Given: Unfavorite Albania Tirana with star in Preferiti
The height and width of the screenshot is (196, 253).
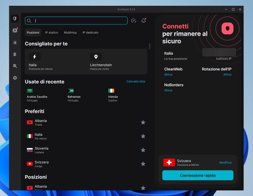Looking at the screenshot, I should [x=143, y=123].
